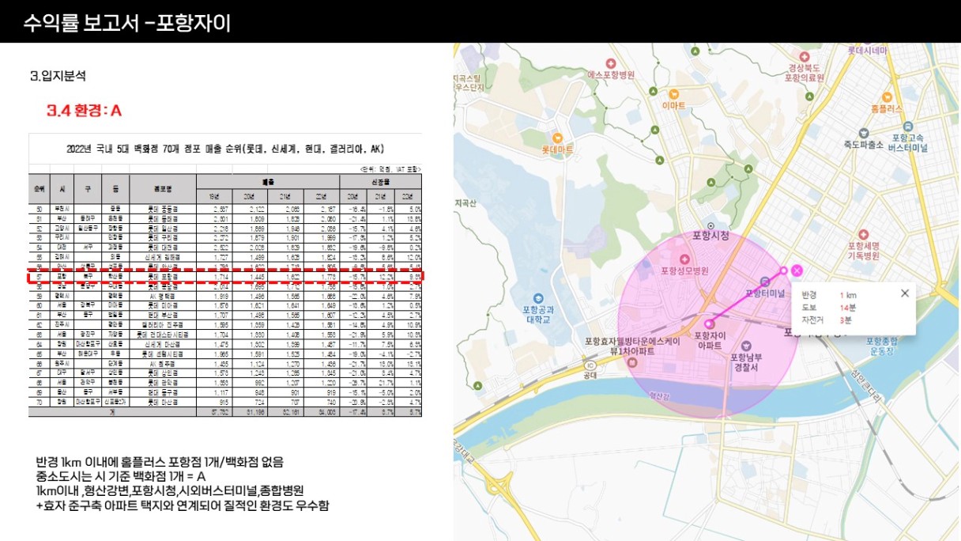Click the 포항세명기독병원 text label
This screenshot has height=541, width=961.
[x=863, y=252]
